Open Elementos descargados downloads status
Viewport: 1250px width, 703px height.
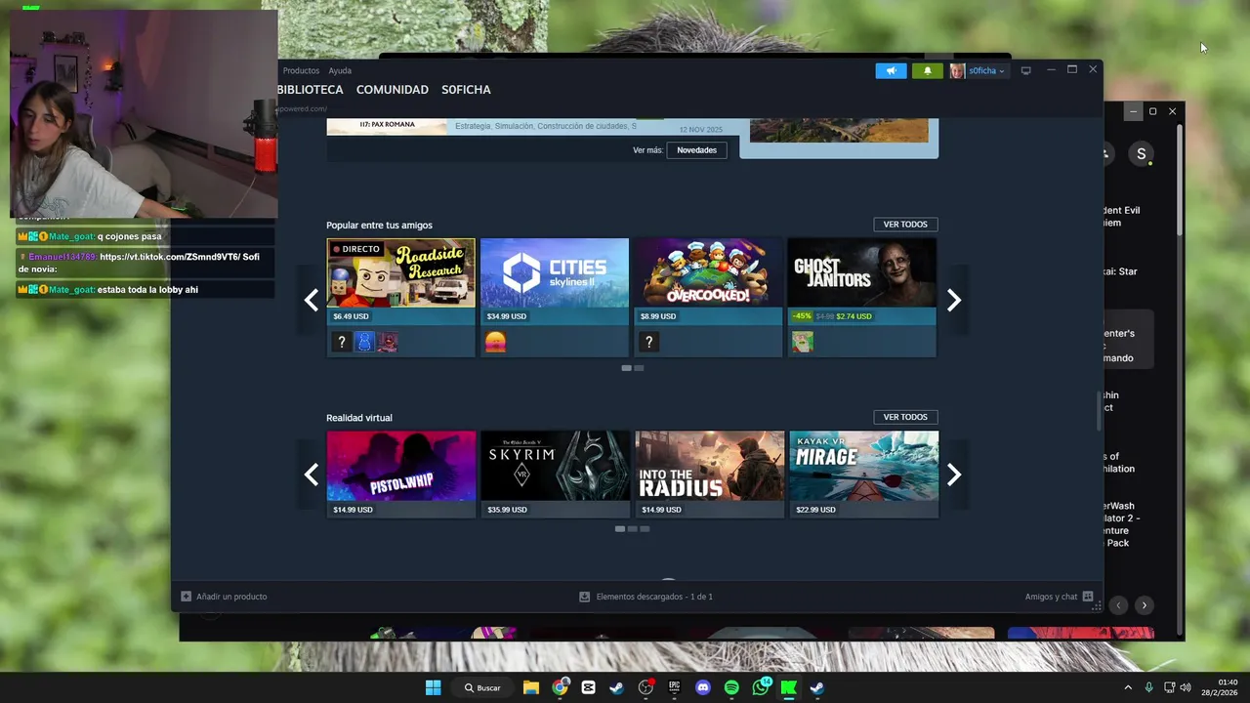point(646,597)
